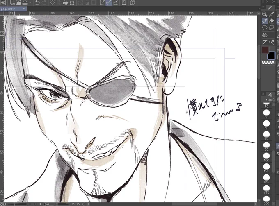Choose brush size 60 preset
This screenshot has height=206, width=279.
(x=266, y=125)
